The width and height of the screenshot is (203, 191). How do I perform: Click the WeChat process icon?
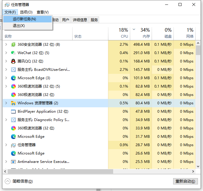tap(13, 53)
